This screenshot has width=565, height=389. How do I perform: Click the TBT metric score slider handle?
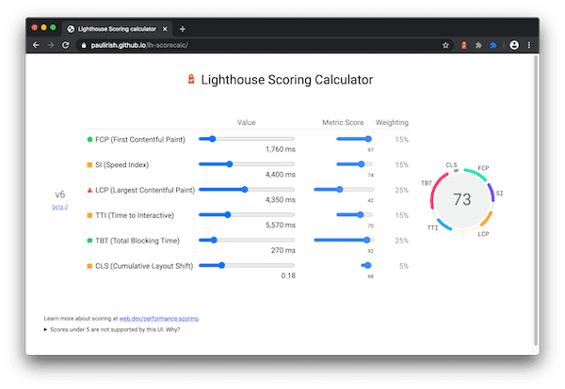[x=366, y=240]
